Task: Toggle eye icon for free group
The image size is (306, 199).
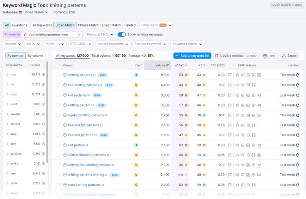Action: 44,75
